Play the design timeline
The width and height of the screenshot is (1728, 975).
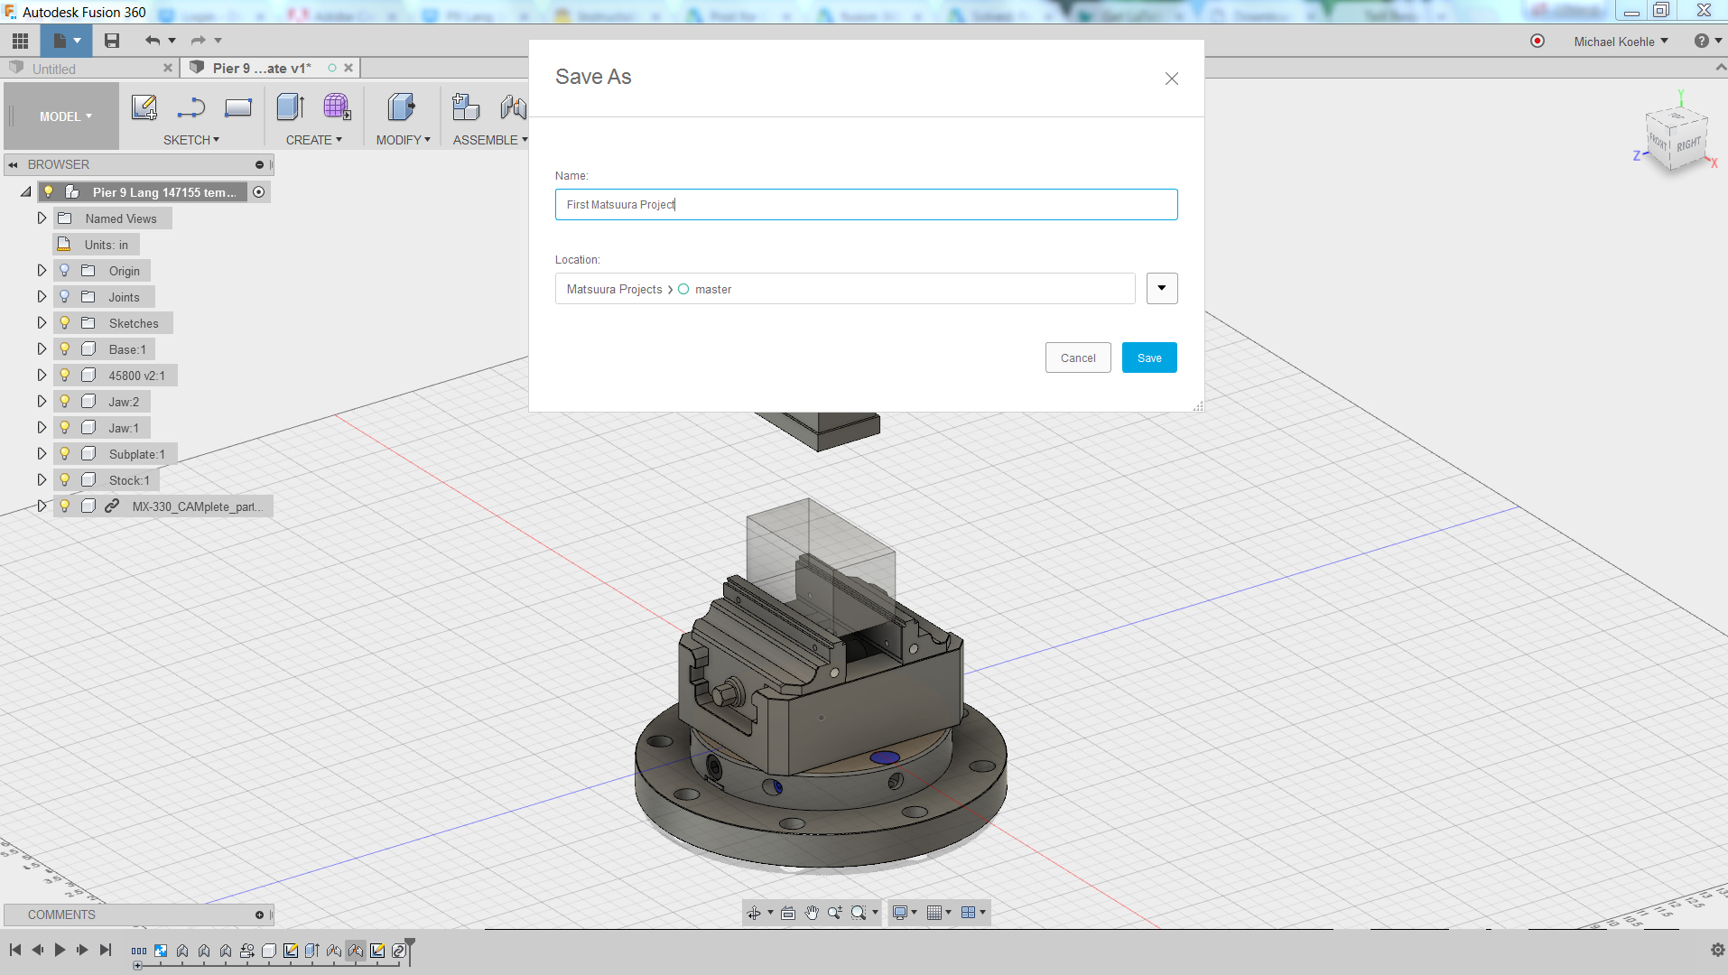pyautogui.click(x=60, y=950)
